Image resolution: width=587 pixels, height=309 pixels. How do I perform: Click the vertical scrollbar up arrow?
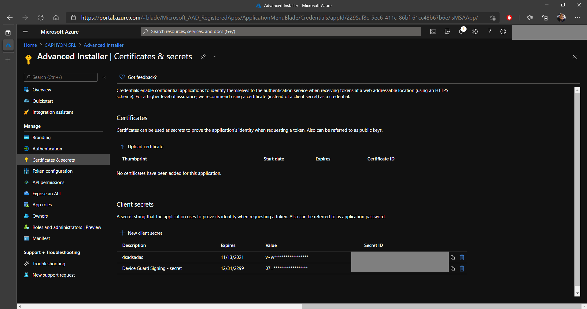577,90
